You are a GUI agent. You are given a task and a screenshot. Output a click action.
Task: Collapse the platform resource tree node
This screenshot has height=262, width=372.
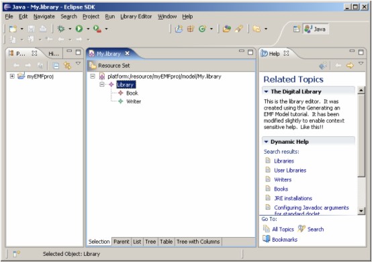(x=93, y=76)
